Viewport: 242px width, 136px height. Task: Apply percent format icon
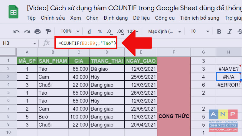coord(100,32)
